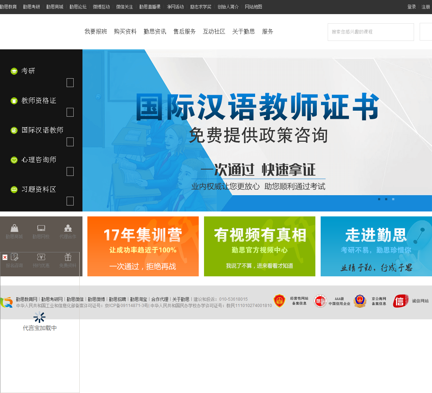Focus the 搜索您感兴趣的课程 search box
This screenshot has height=393, width=432.
click(371, 32)
